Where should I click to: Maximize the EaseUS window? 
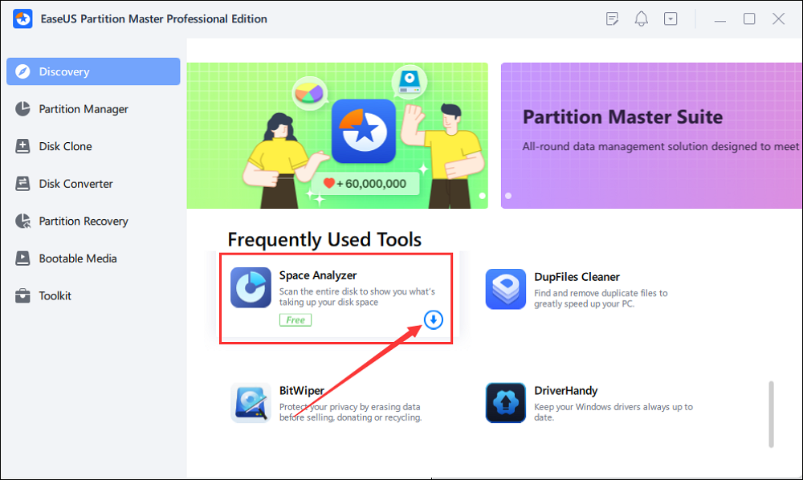(749, 19)
